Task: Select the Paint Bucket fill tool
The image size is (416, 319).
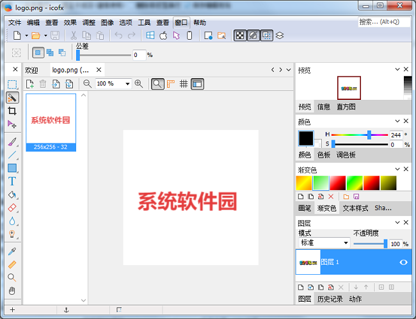Action: pos(12,195)
